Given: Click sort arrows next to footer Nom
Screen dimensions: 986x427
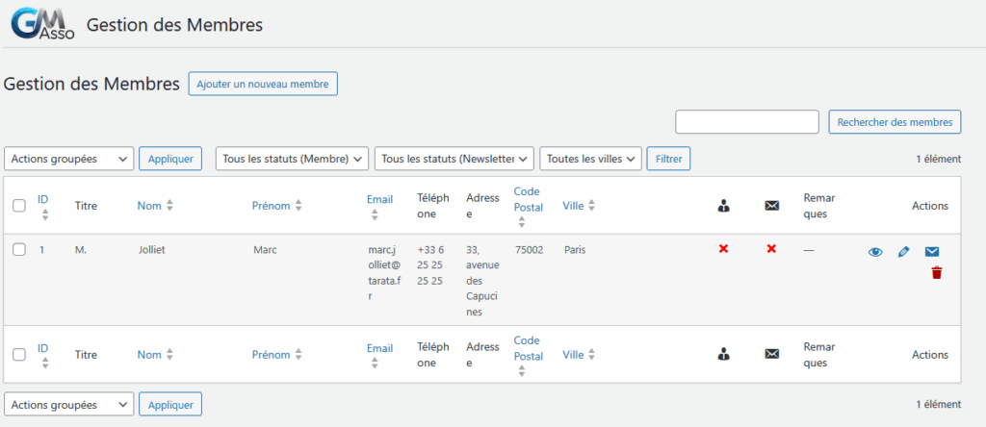Looking at the screenshot, I should point(169,354).
